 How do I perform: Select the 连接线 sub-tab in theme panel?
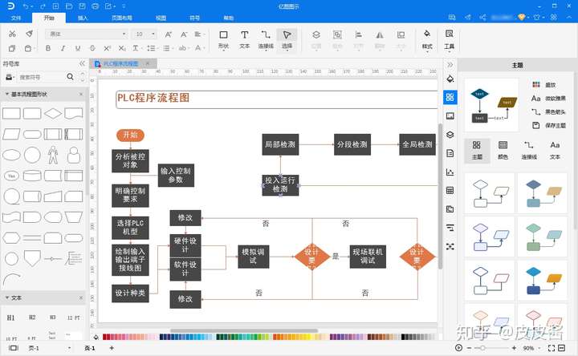(x=528, y=150)
